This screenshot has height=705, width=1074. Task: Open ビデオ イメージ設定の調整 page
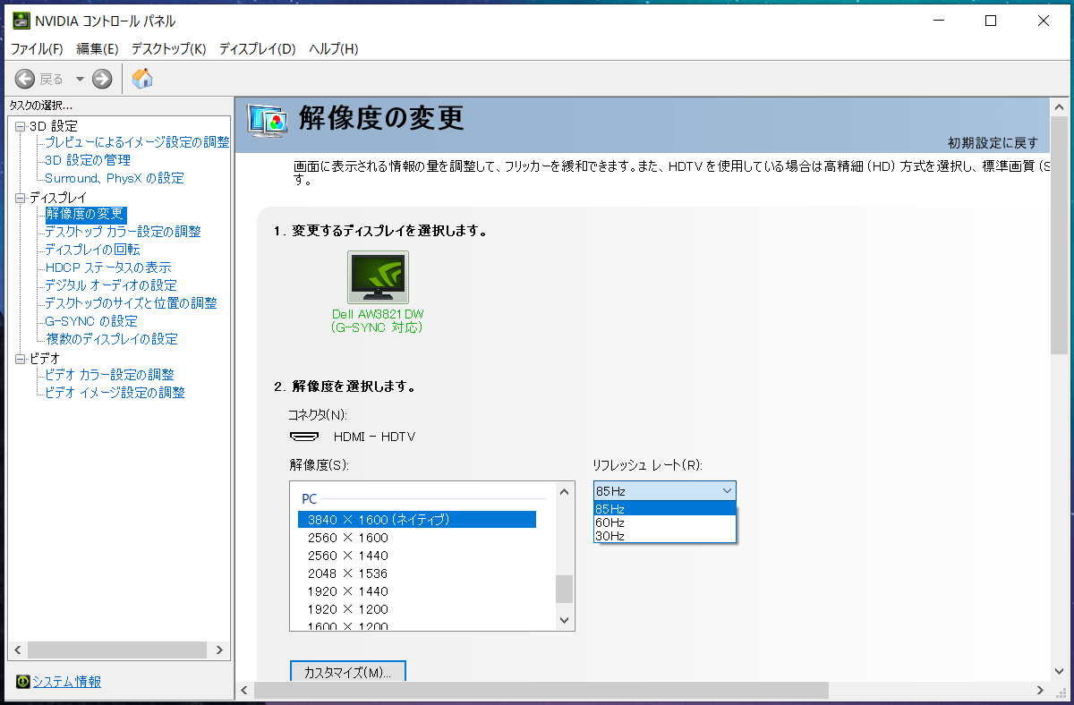point(115,393)
